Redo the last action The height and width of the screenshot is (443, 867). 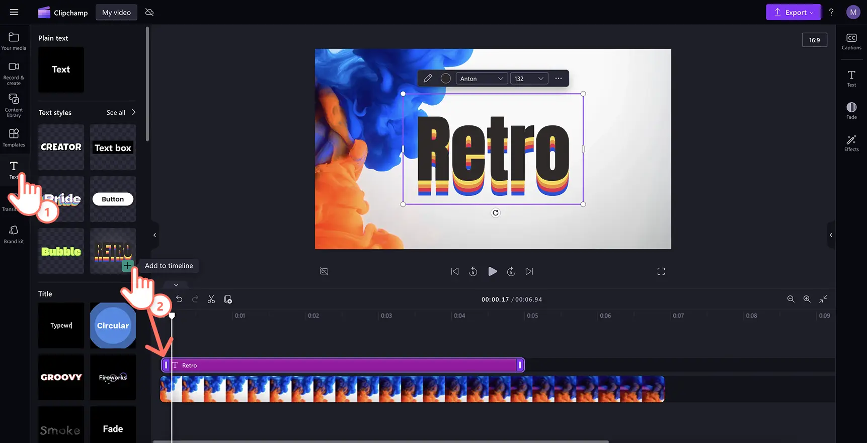(195, 299)
